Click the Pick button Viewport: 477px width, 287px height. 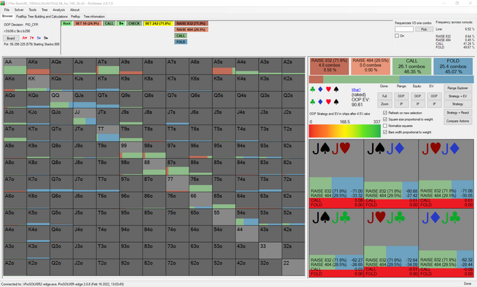point(424,29)
